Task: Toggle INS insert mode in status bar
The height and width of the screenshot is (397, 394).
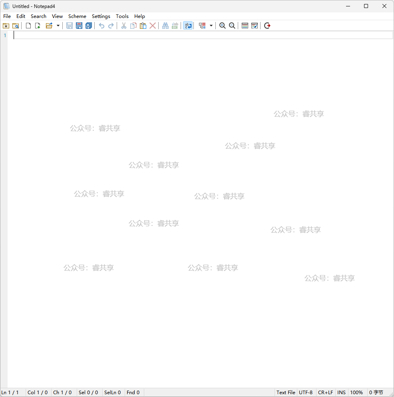Action: coord(341,393)
